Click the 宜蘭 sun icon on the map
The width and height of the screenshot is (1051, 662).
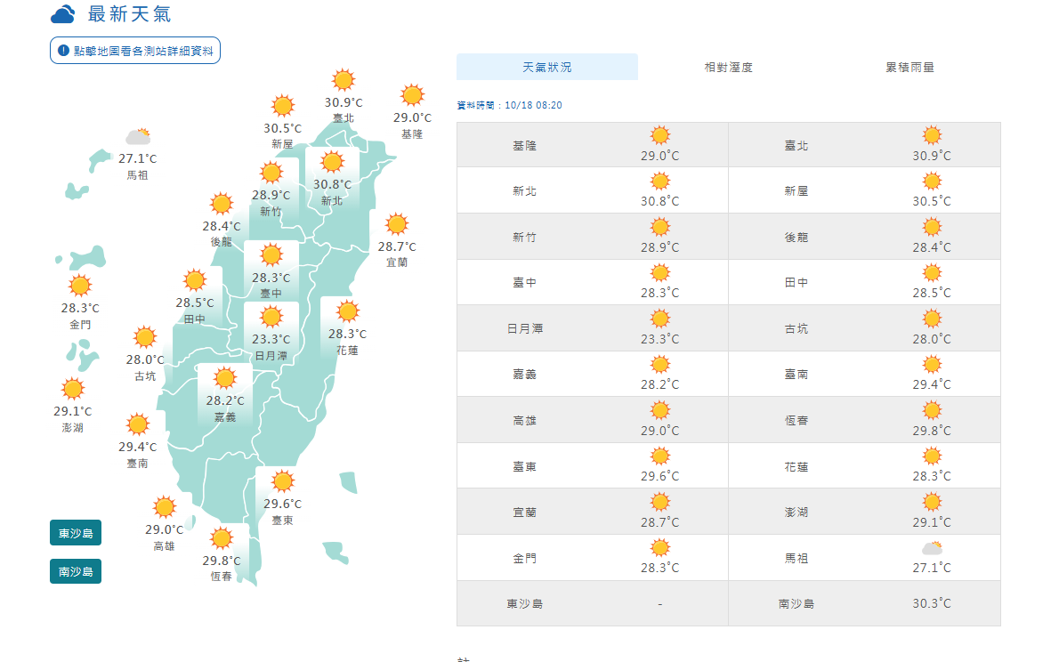(397, 224)
